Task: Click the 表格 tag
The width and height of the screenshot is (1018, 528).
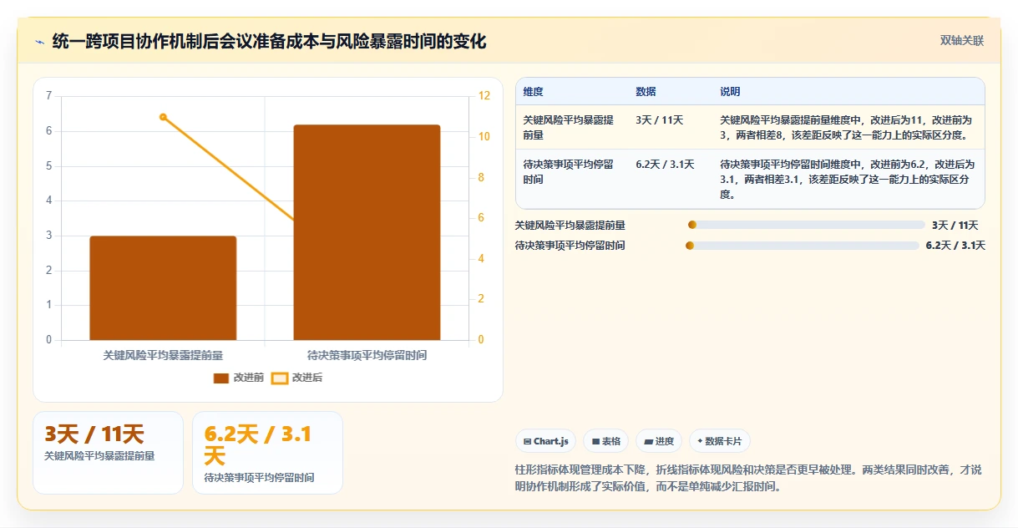Action: [x=606, y=441]
